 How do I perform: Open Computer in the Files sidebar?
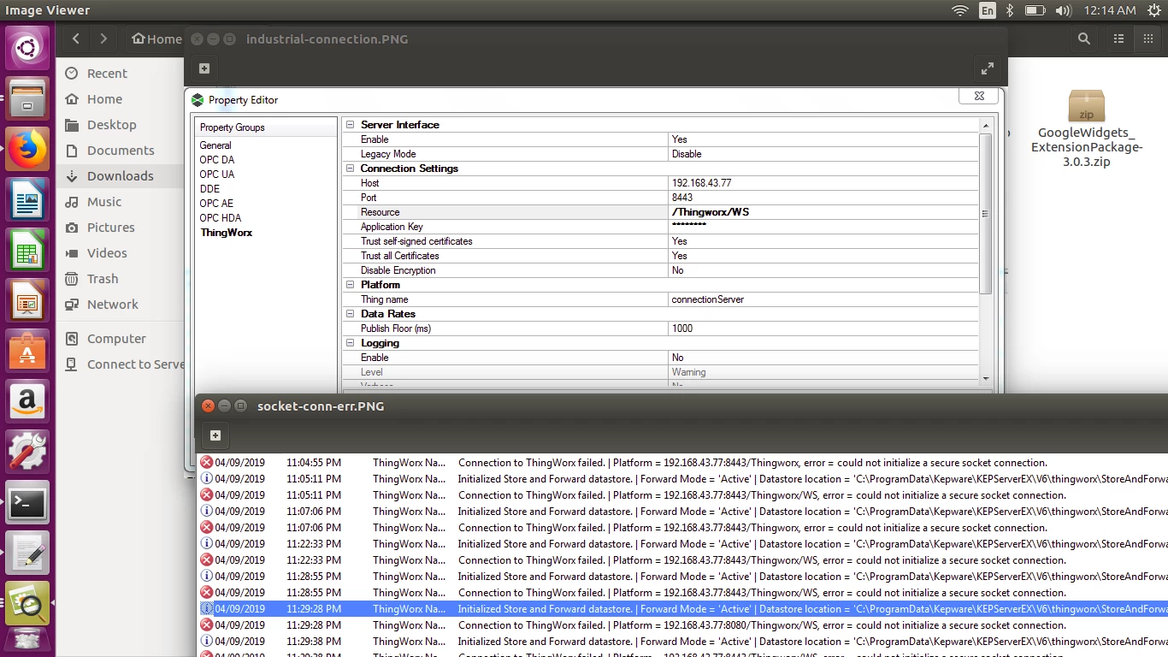tap(116, 339)
